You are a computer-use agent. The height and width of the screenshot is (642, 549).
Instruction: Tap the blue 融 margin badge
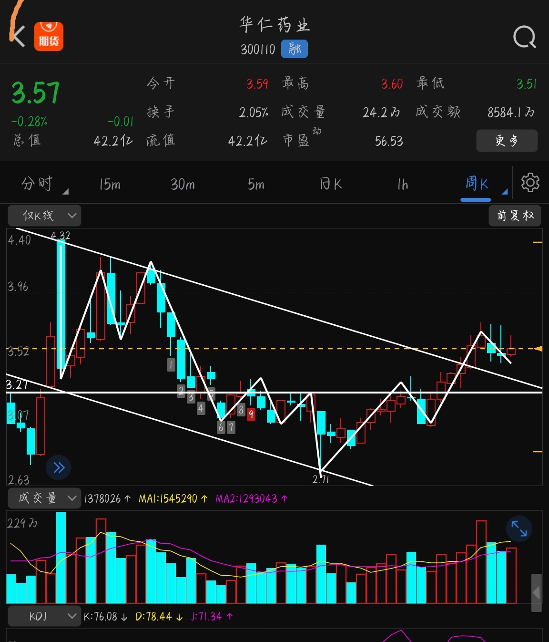click(295, 49)
